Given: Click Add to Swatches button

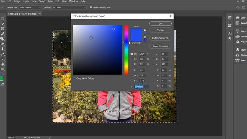Looking at the screenshot, I should (161, 38).
